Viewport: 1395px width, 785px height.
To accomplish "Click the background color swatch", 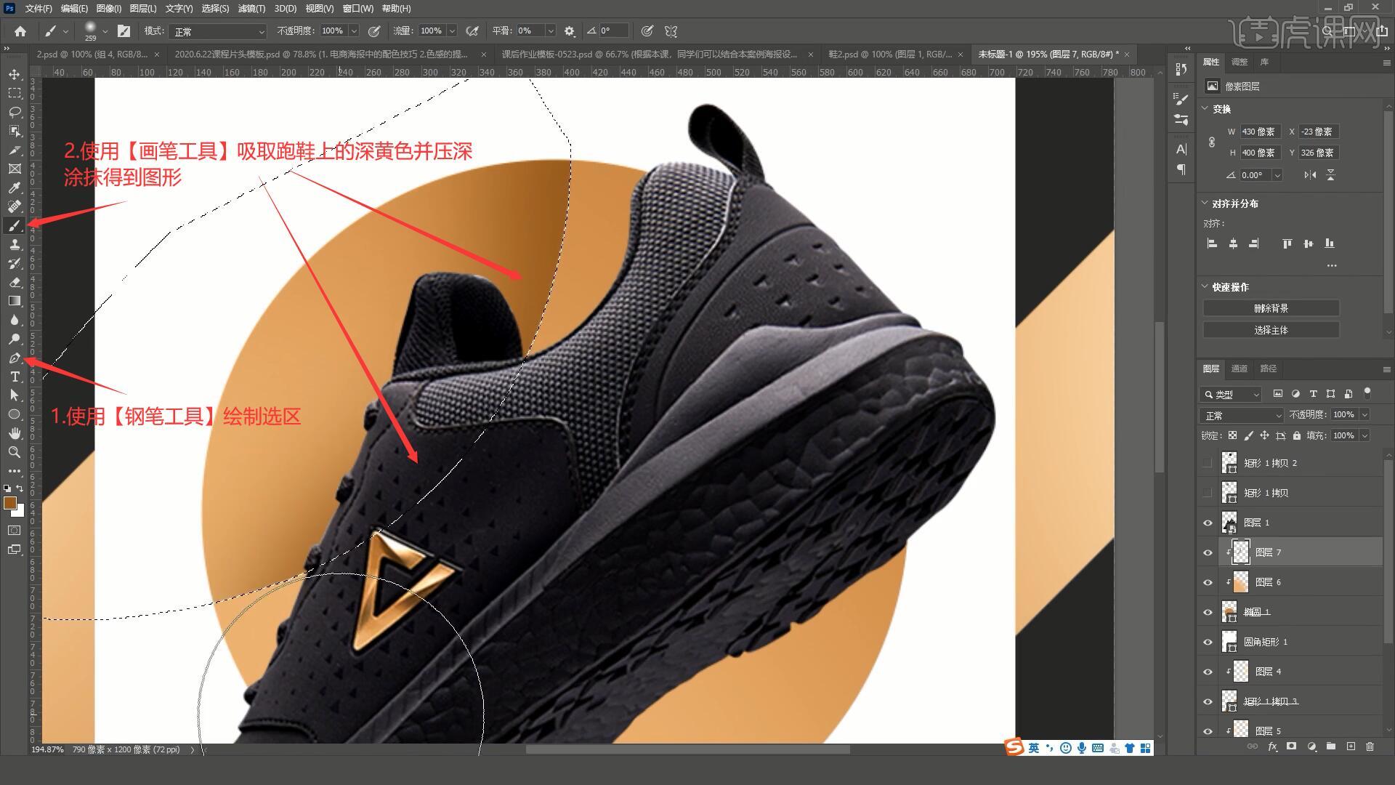I will tap(20, 512).
